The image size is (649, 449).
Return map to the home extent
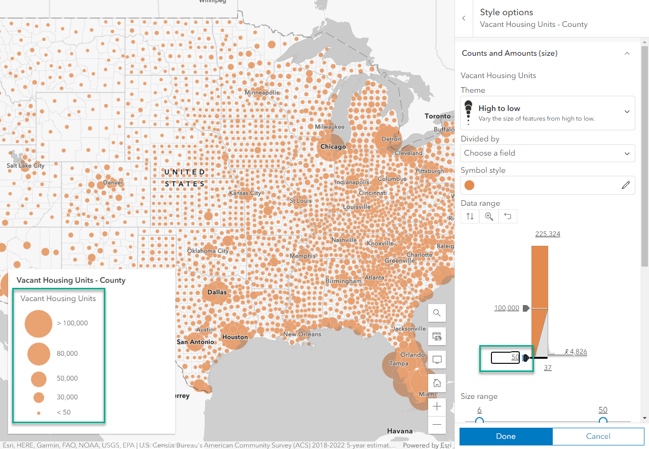437,383
